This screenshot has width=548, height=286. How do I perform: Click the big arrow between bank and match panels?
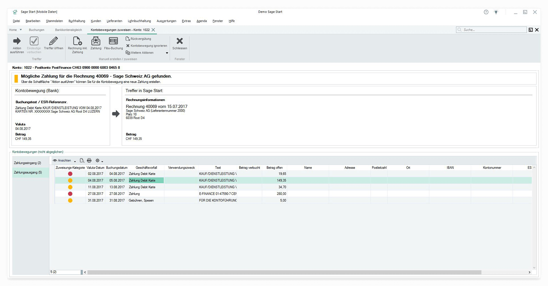[116, 114]
